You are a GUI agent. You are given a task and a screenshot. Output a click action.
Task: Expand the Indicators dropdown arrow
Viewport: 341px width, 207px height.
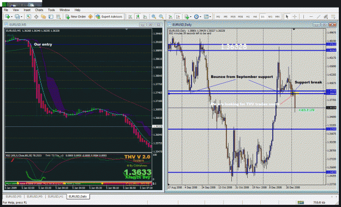coord(191,17)
